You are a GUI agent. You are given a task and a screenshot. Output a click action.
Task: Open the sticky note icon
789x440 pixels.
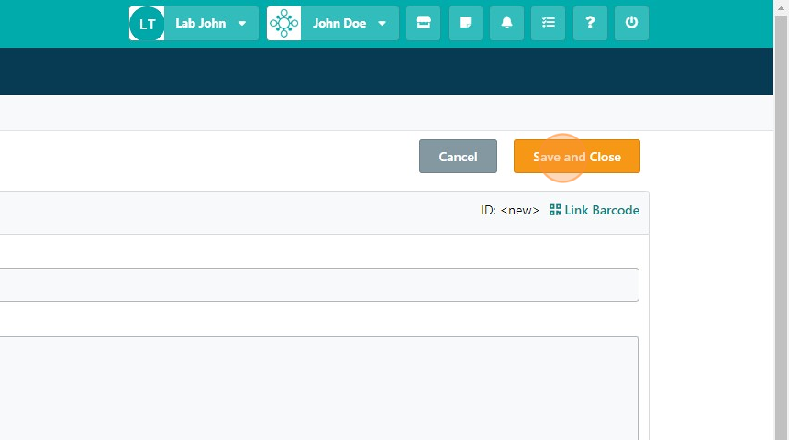(x=465, y=23)
